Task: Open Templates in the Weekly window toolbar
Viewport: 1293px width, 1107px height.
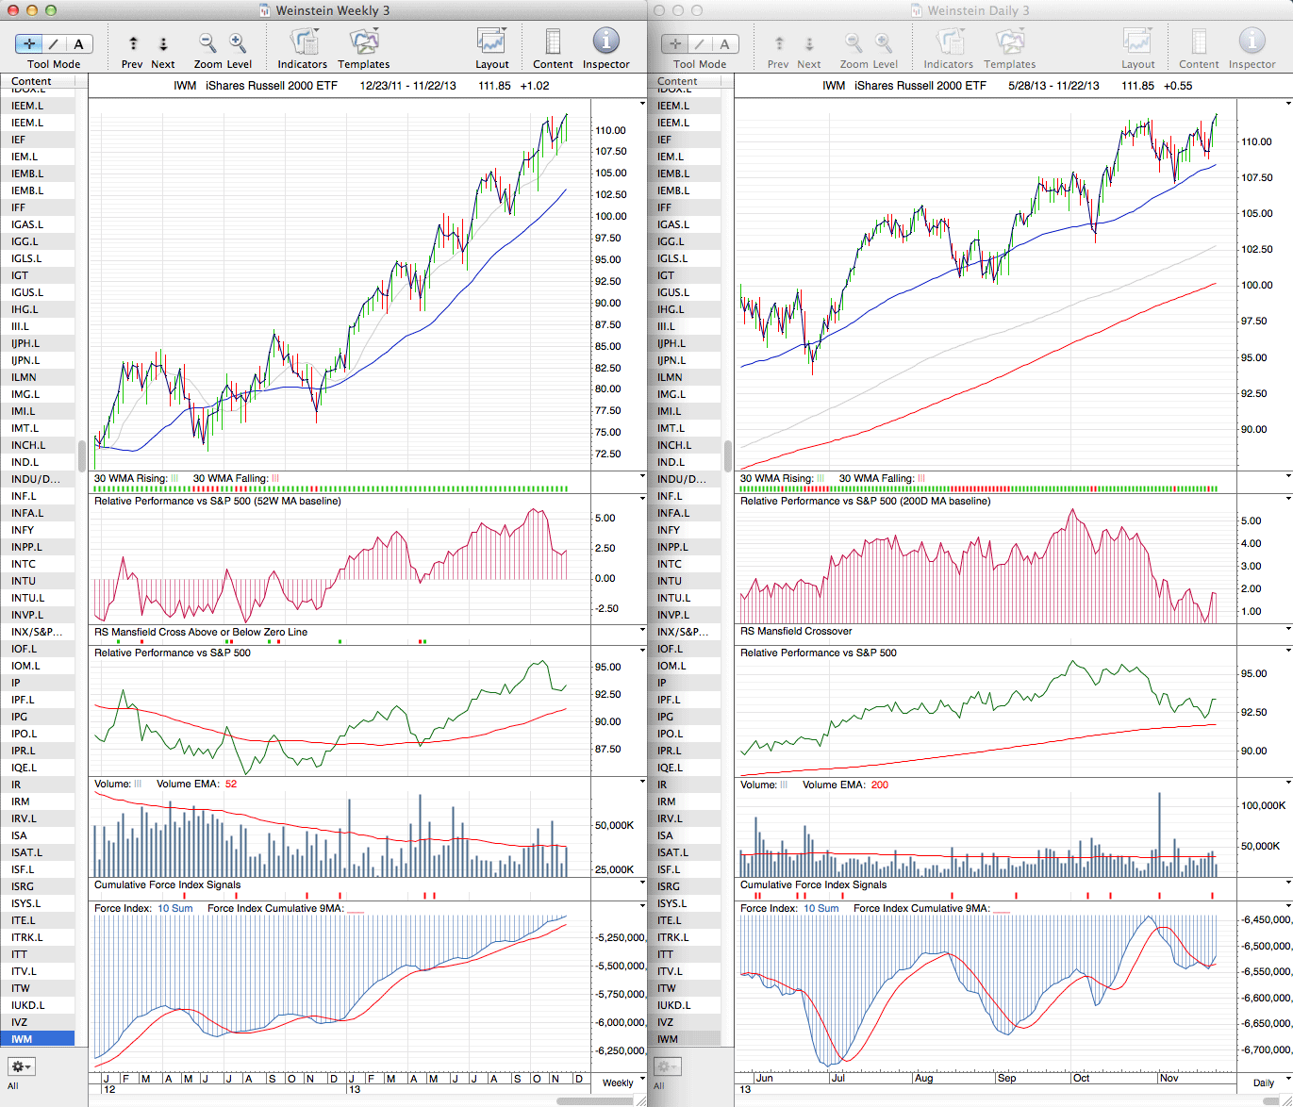Action: [x=363, y=42]
